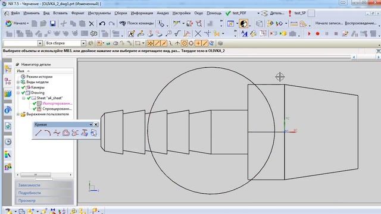Open the empty selection filter dropdown
381x214 pixels.
(40, 43)
